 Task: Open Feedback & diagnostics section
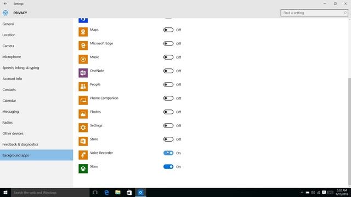click(x=36, y=144)
